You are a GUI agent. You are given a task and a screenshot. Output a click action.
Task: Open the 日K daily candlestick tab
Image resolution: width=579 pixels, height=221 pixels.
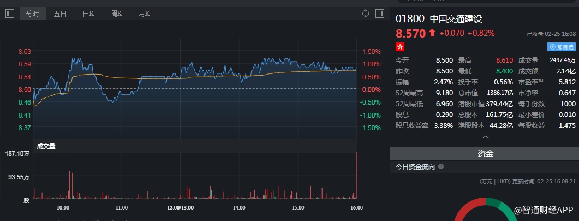pyautogui.click(x=88, y=14)
